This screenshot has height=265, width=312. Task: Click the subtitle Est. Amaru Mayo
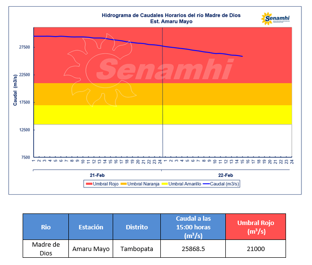point(171,22)
